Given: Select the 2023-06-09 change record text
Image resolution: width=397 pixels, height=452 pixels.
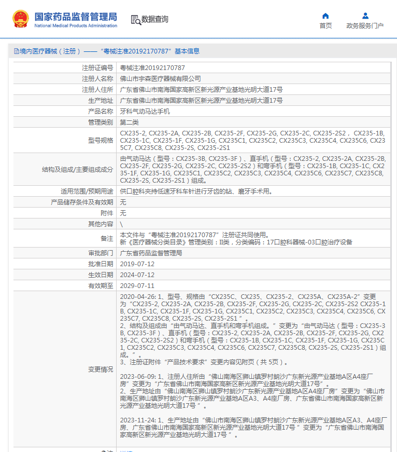Looking at the screenshot, I should pos(252,391).
